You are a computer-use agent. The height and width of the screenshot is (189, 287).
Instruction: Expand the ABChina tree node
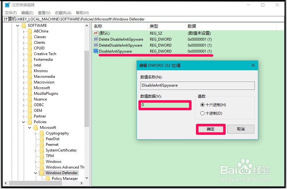(24, 31)
